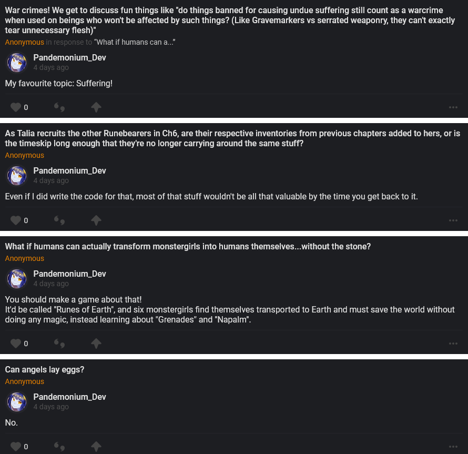Open three-dot menu on the Talia inventory answer
Screen dimensions: 468x454
[453, 220]
